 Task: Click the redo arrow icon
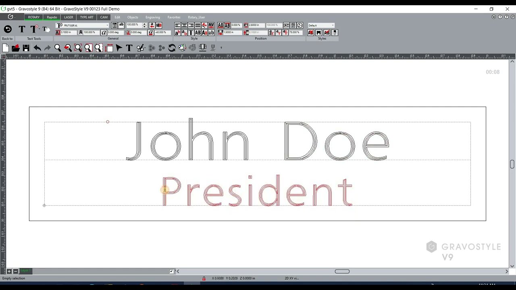coord(47,48)
